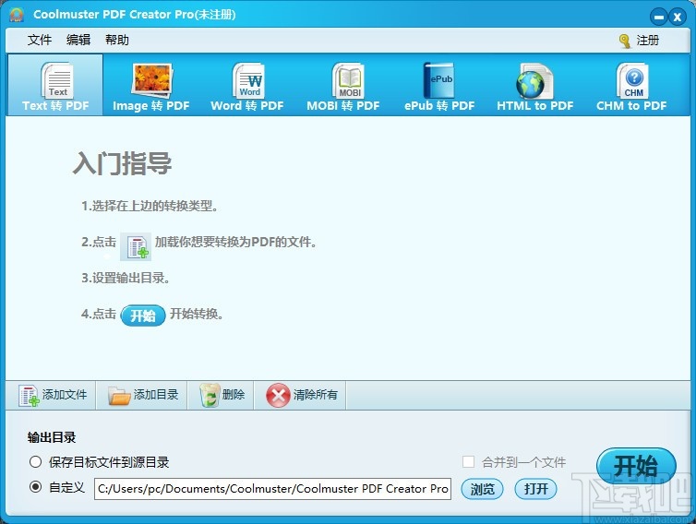
Task: Switch to Image to PDF conversion
Action: pos(150,85)
